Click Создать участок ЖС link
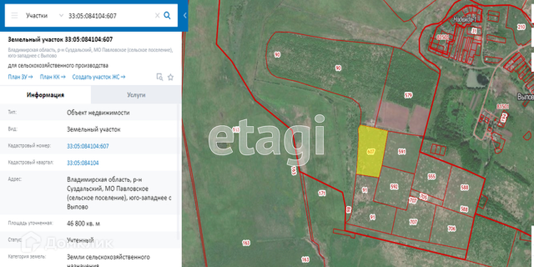Image resolution: width=534 pixels, height=267 pixels. (x=99, y=77)
